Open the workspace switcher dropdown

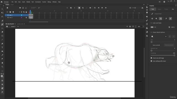coord(160,2)
